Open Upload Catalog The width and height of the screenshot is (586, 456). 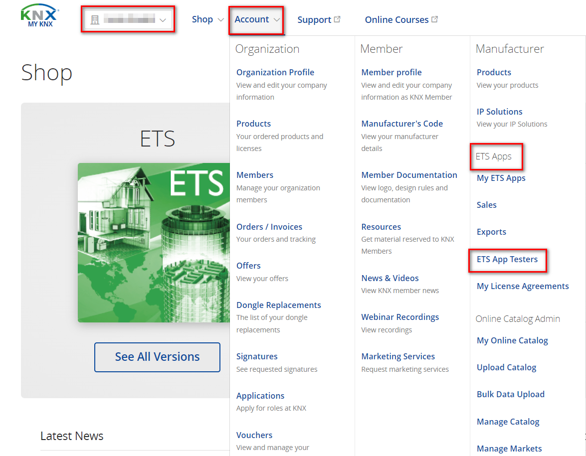pos(506,367)
